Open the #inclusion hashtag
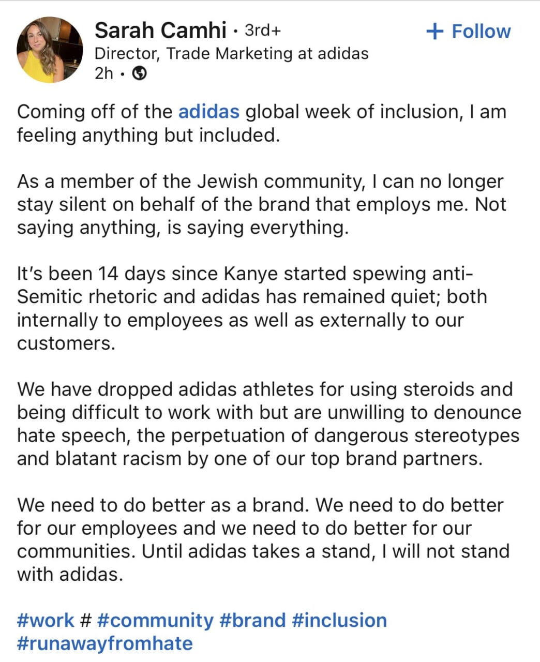The width and height of the screenshot is (540, 662). (339, 620)
